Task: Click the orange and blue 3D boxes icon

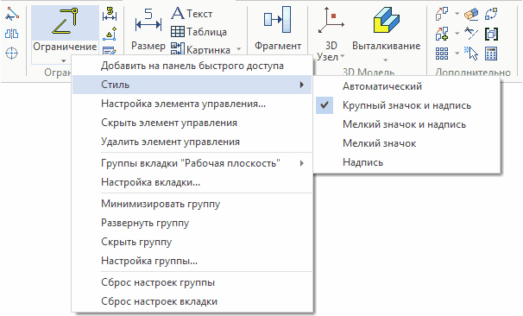Action: [471, 14]
